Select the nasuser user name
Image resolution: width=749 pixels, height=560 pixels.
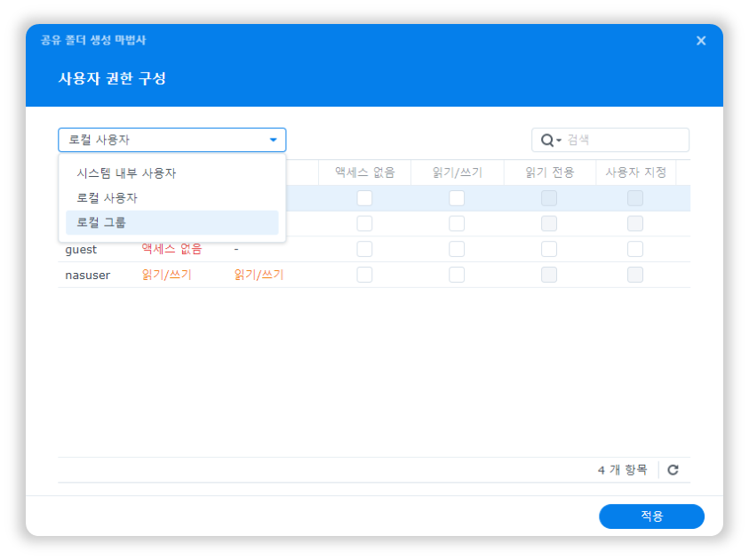pos(87,276)
